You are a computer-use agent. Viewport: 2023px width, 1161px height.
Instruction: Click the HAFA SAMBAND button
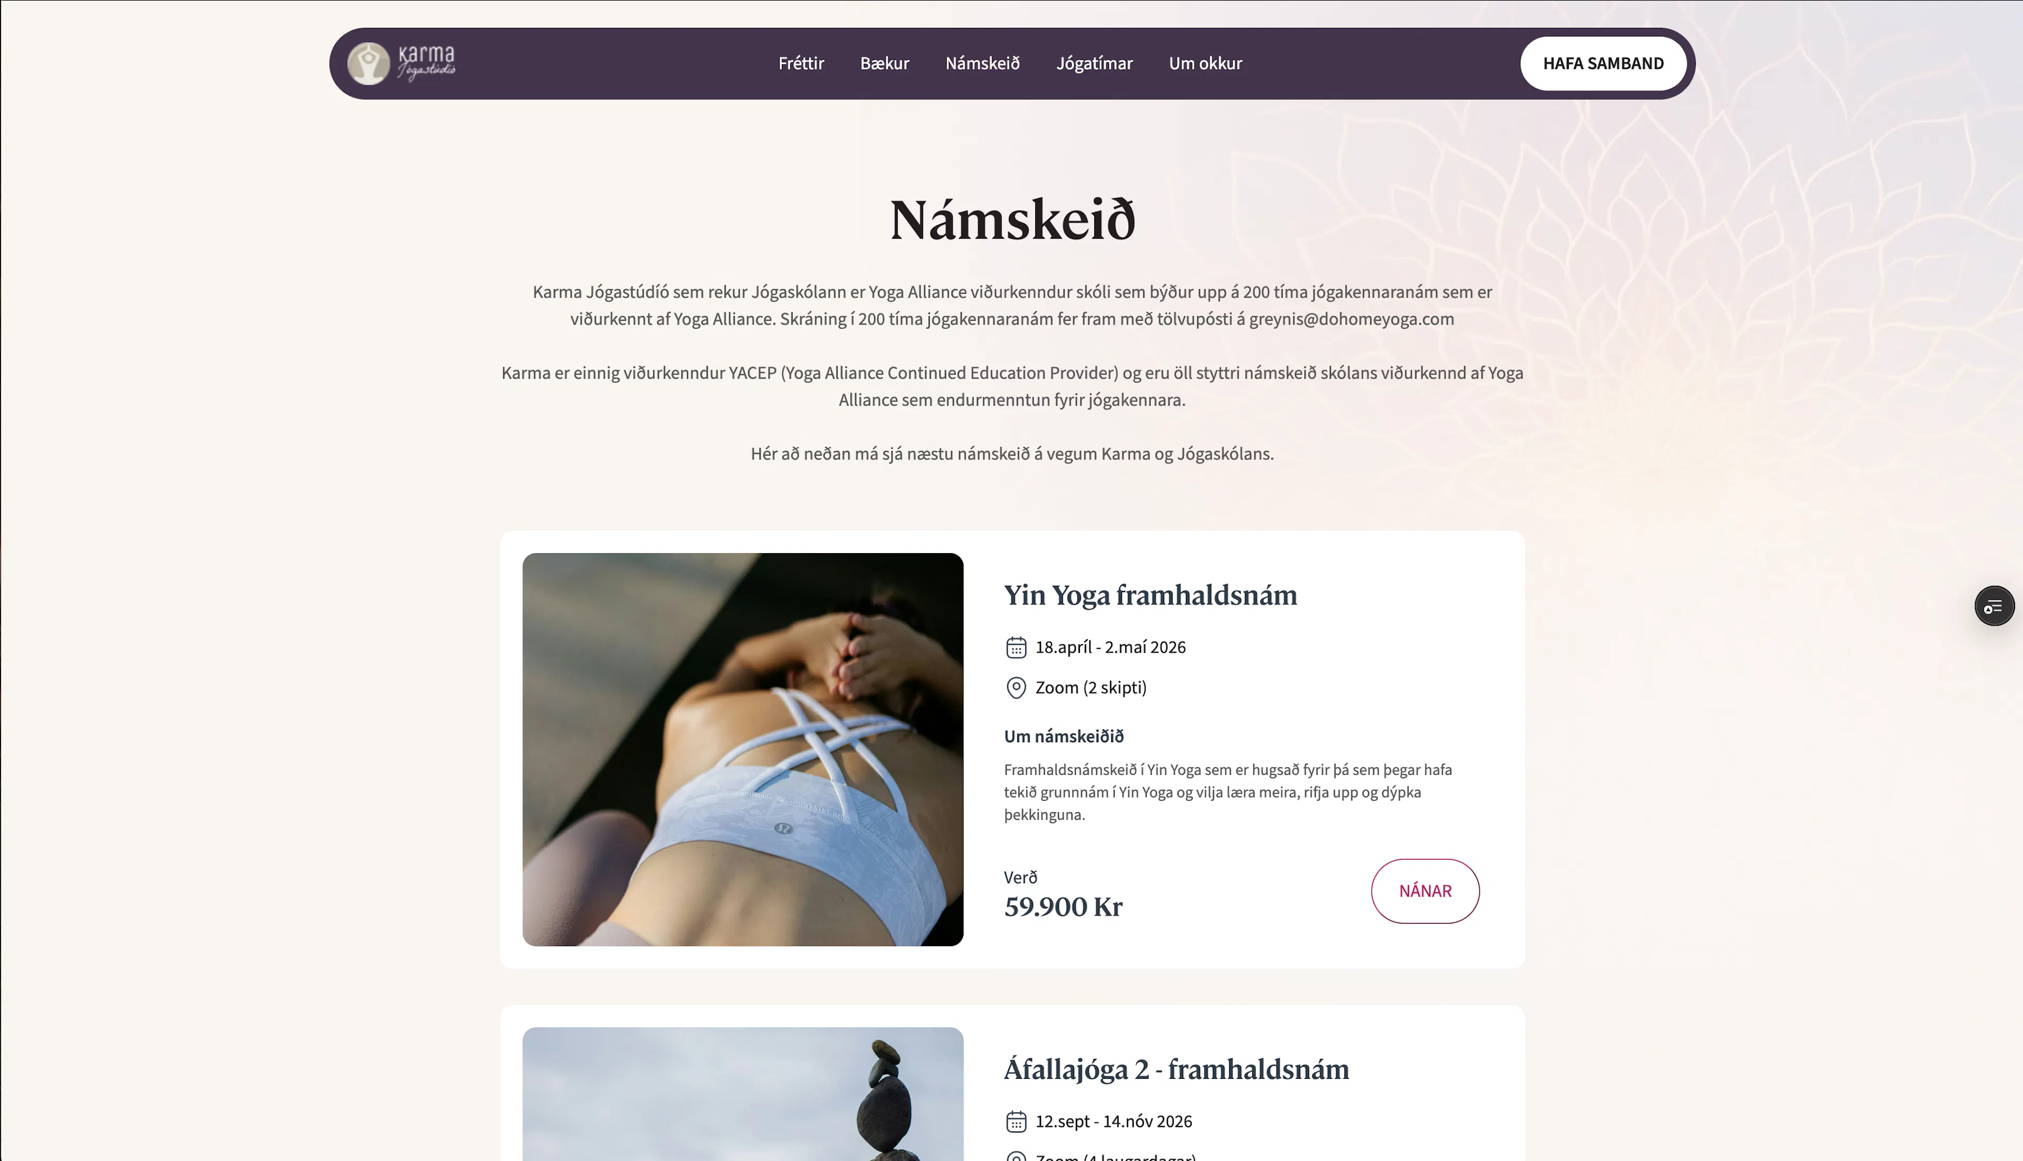pyautogui.click(x=1603, y=63)
